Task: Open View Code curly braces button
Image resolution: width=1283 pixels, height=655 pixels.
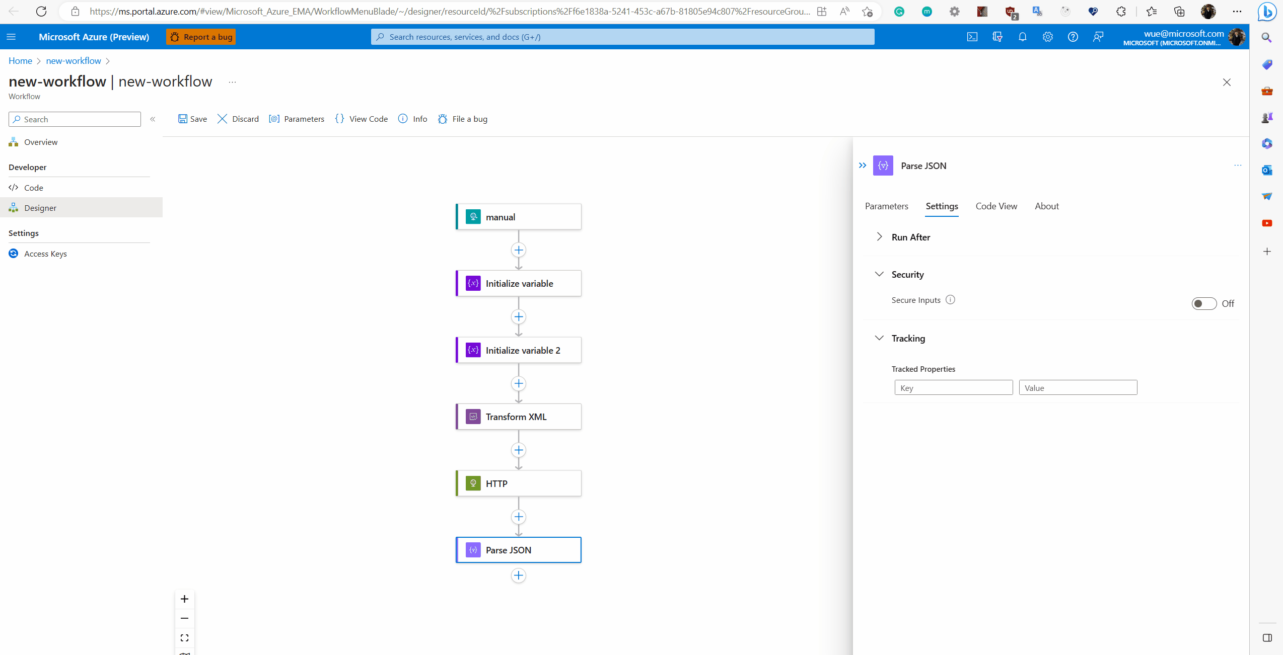Action: [340, 119]
